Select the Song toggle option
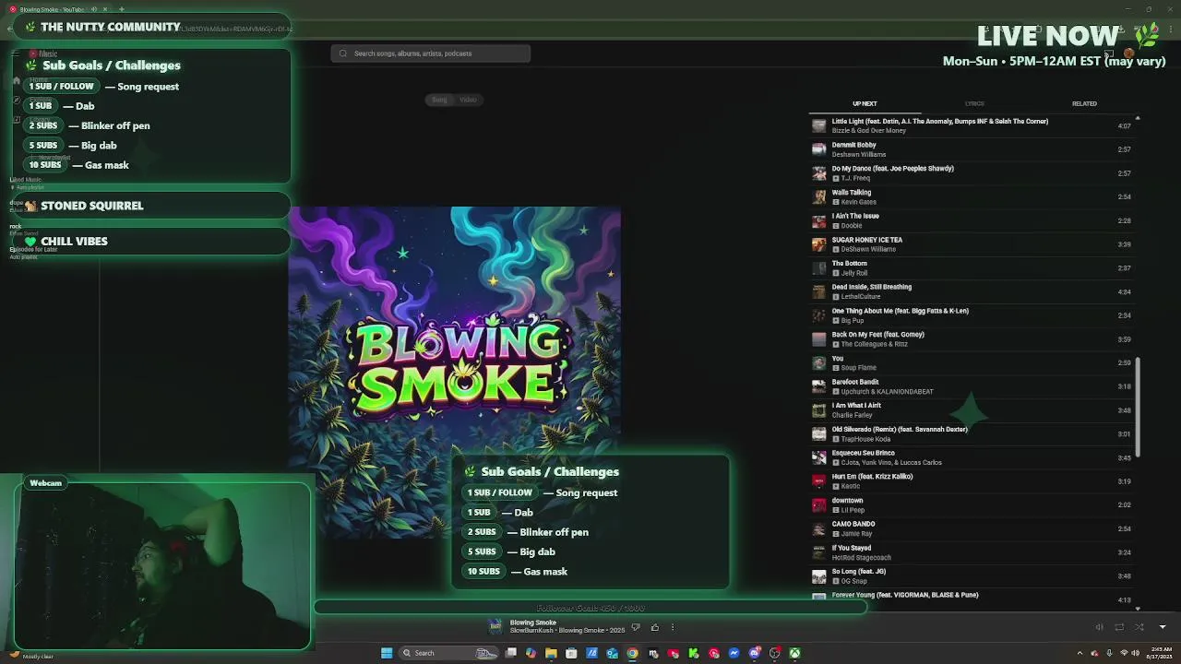Image resolution: width=1181 pixels, height=664 pixels. point(439,100)
